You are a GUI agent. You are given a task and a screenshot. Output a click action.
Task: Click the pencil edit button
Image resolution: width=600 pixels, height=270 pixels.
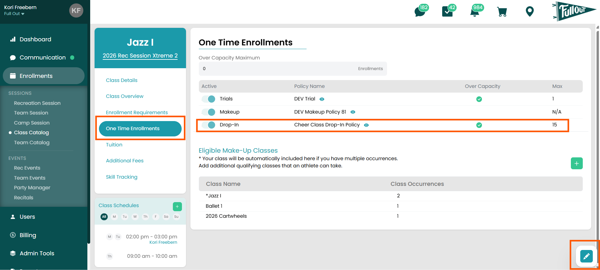coord(586,256)
